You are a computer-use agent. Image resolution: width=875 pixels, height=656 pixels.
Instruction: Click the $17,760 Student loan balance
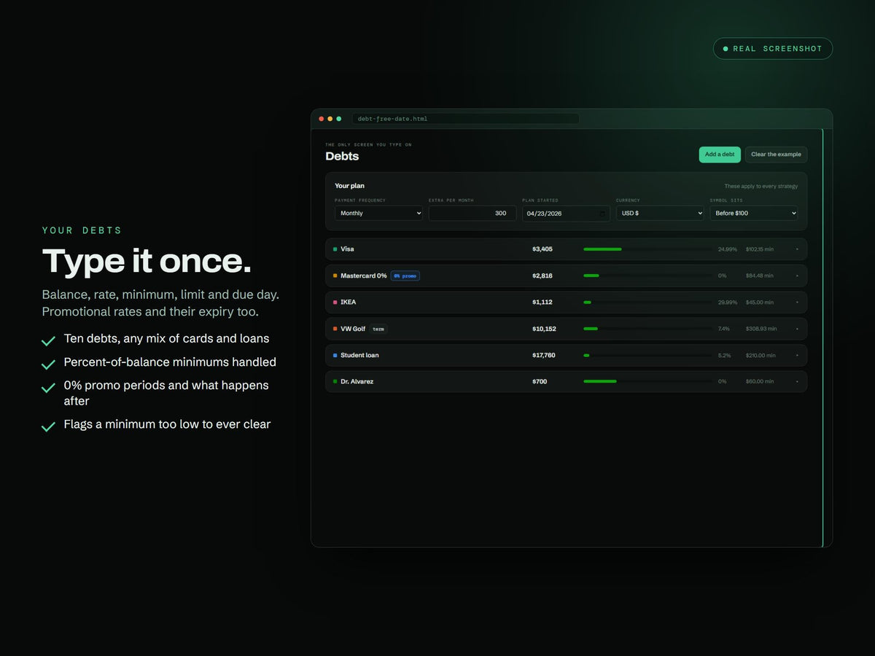(544, 355)
